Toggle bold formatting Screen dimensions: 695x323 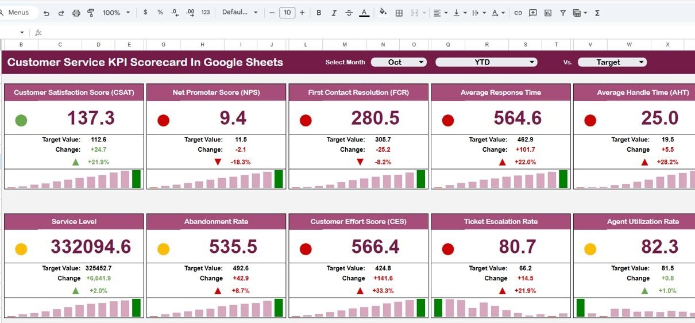click(319, 13)
